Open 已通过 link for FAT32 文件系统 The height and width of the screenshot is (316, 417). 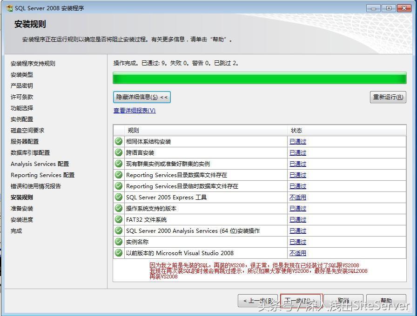[298, 220]
